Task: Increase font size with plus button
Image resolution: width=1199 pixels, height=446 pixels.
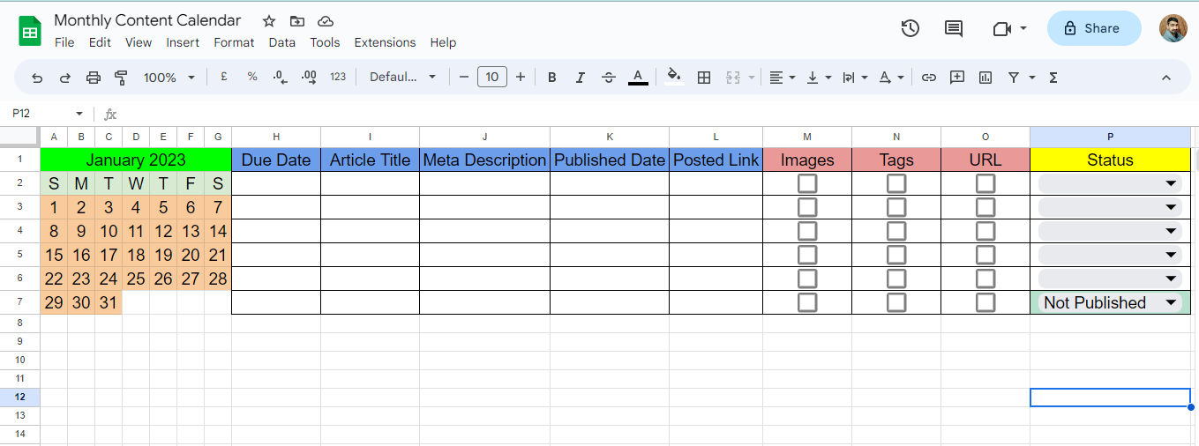Action: point(521,78)
